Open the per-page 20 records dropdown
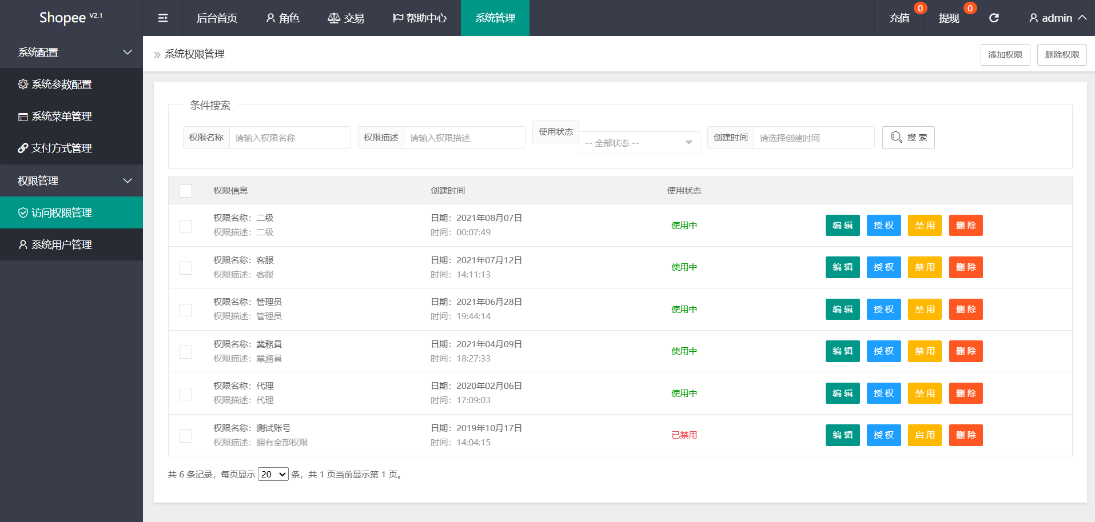The image size is (1095, 522). click(273, 474)
